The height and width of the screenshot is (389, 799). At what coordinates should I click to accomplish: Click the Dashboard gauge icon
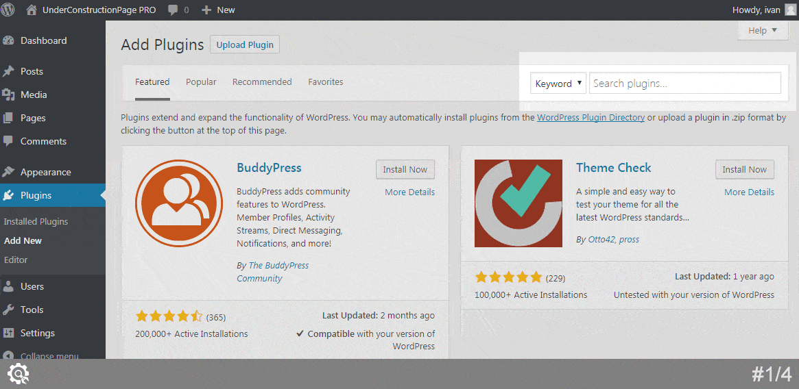(x=8, y=40)
